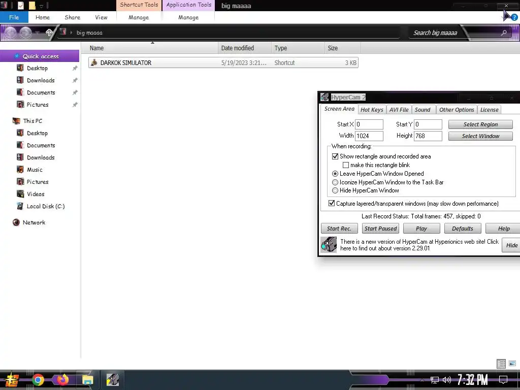Switch to File Explorer taskbar icon
This screenshot has height=390, width=520.
pyautogui.click(x=87, y=380)
